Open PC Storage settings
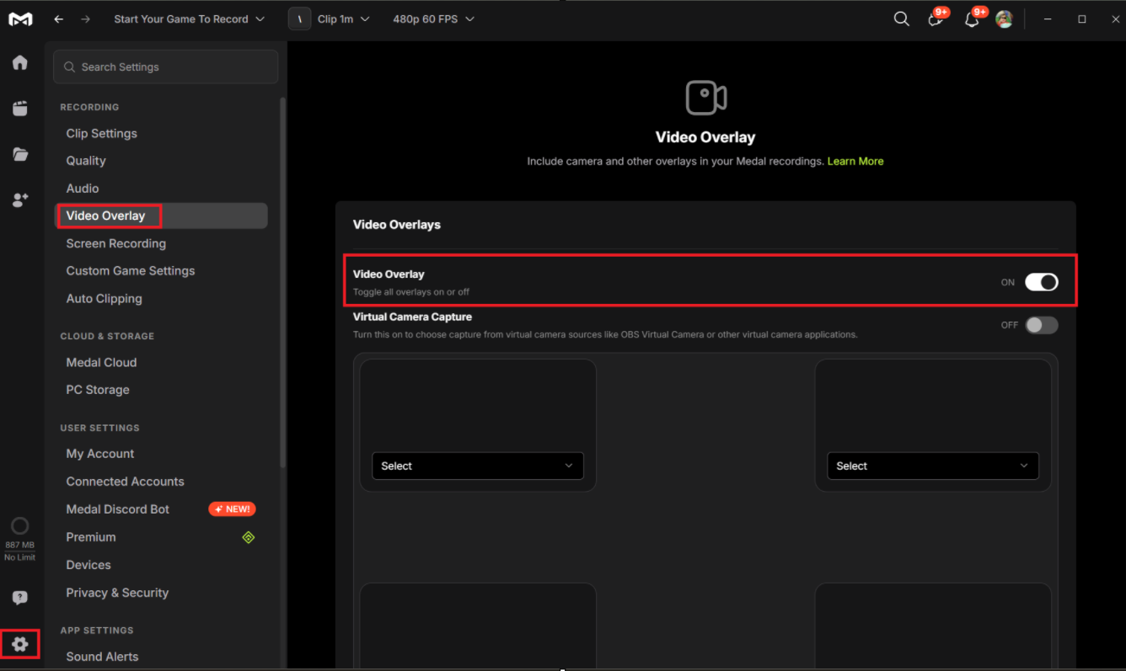Image resolution: width=1126 pixels, height=671 pixels. pos(161,390)
